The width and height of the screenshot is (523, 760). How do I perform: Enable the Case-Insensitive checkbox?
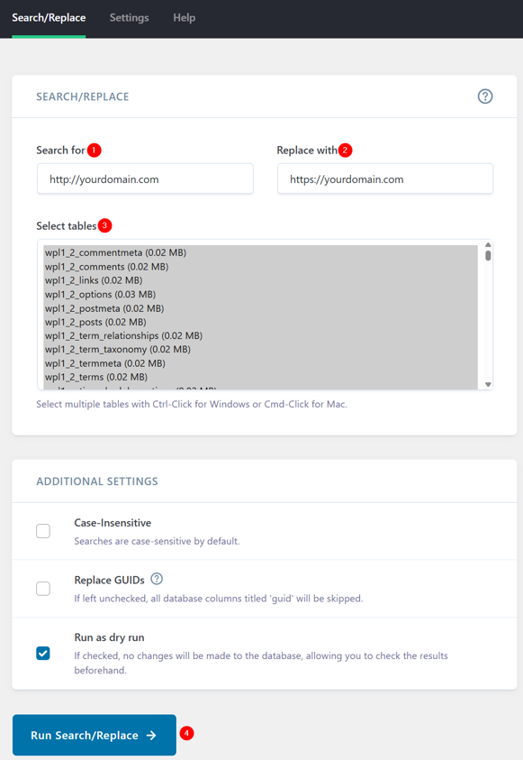pyautogui.click(x=43, y=531)
